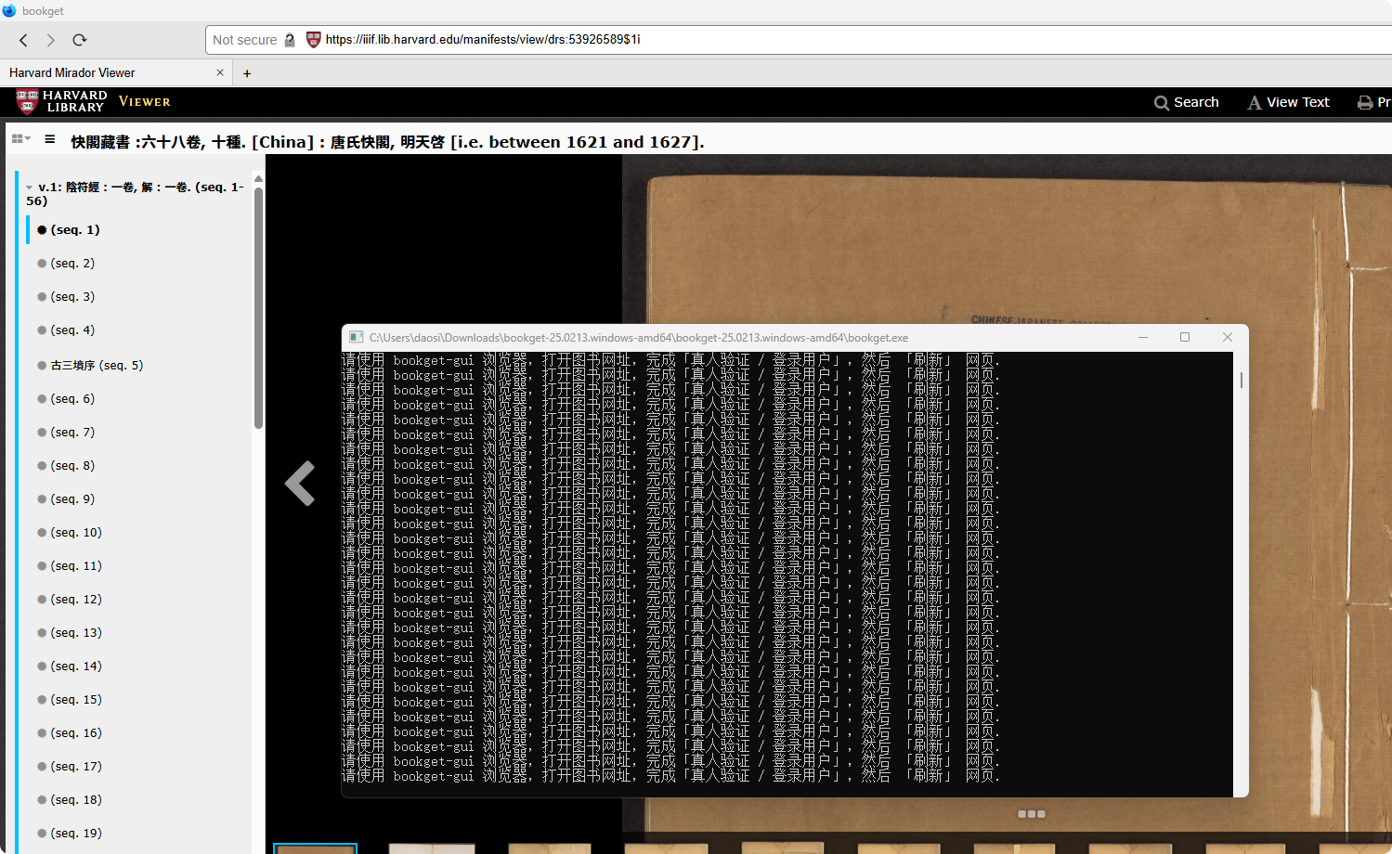Open a new browser tab
The height and width of the screenshot is (854, 1392).
[247, 73]
